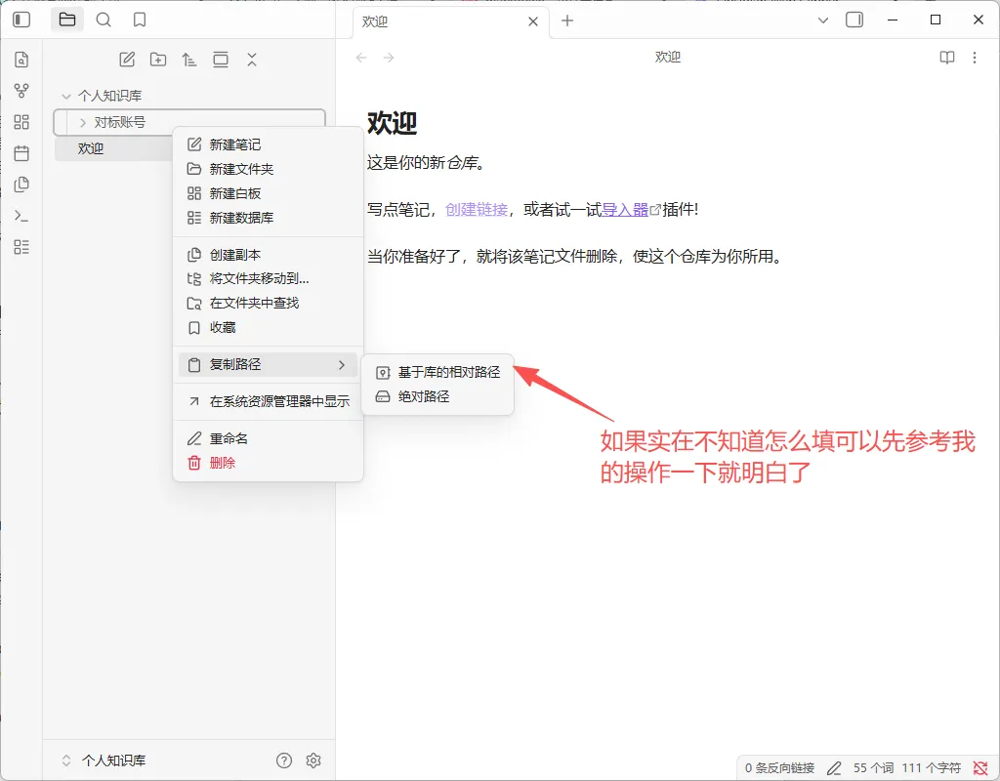Open quick switcher ribbon icon

point(21,60)
